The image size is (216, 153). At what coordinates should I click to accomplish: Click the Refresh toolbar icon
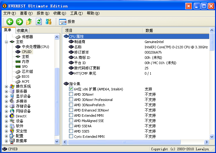[x=39, y=22]
